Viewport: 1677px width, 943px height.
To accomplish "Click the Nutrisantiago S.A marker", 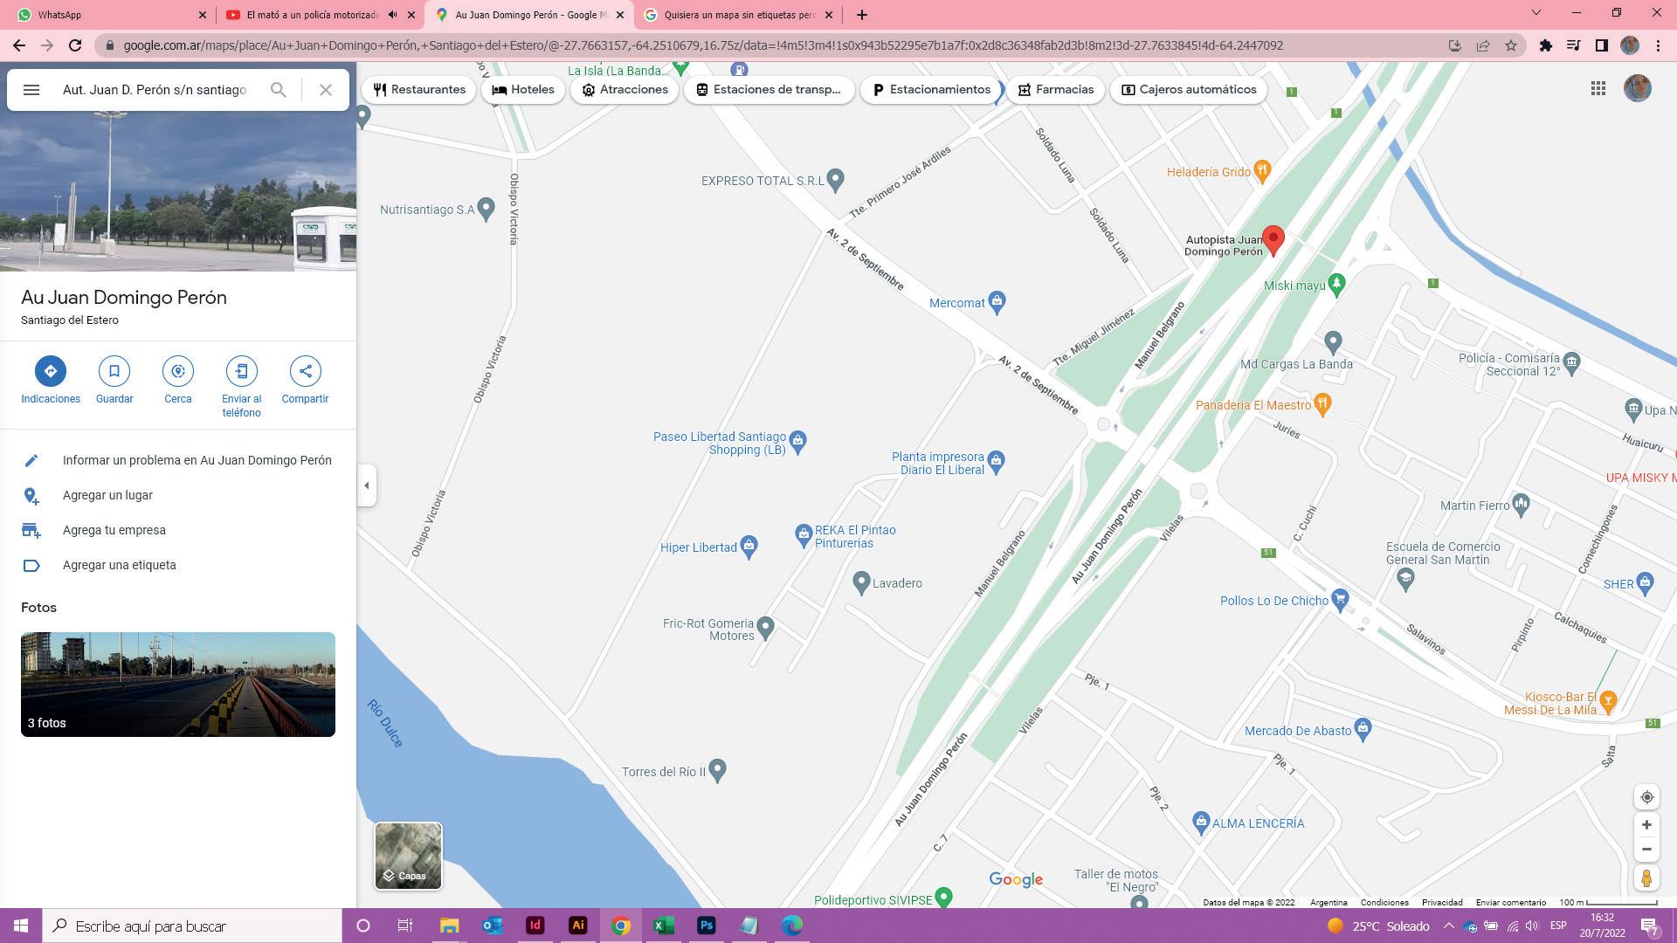I will tap(486, 209).
